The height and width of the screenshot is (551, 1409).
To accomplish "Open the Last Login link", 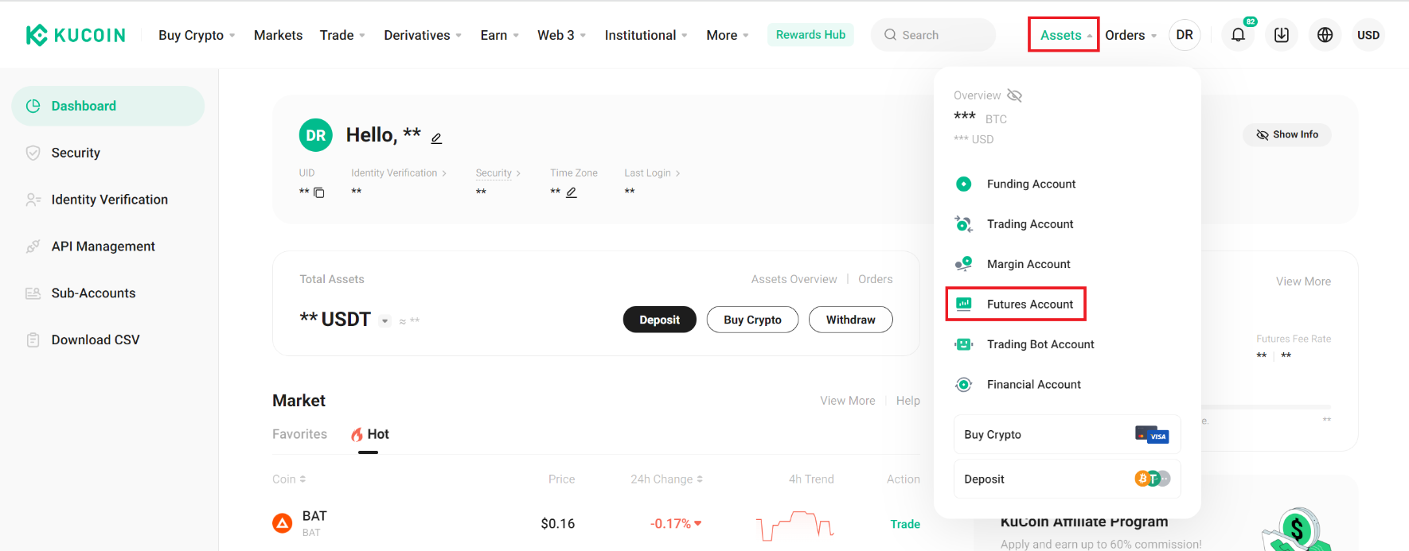I will (652, 173).
